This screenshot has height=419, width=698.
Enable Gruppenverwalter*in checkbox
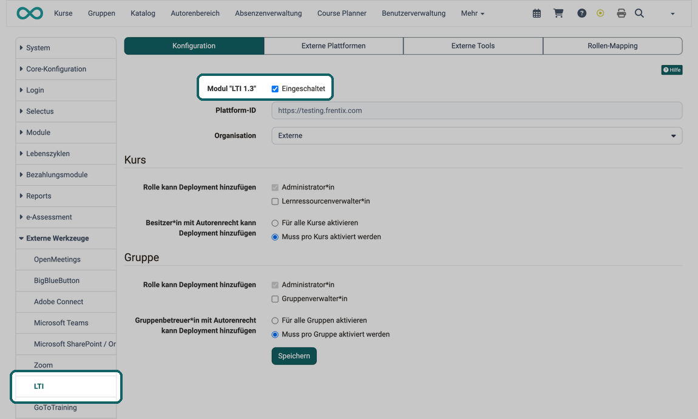click(x=275, y=299)
